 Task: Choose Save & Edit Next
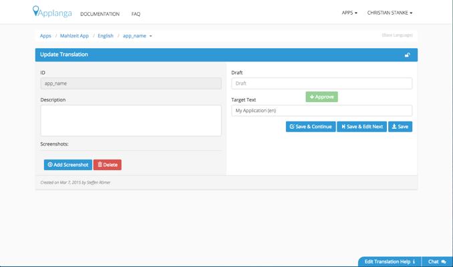(x=361, y=126)
